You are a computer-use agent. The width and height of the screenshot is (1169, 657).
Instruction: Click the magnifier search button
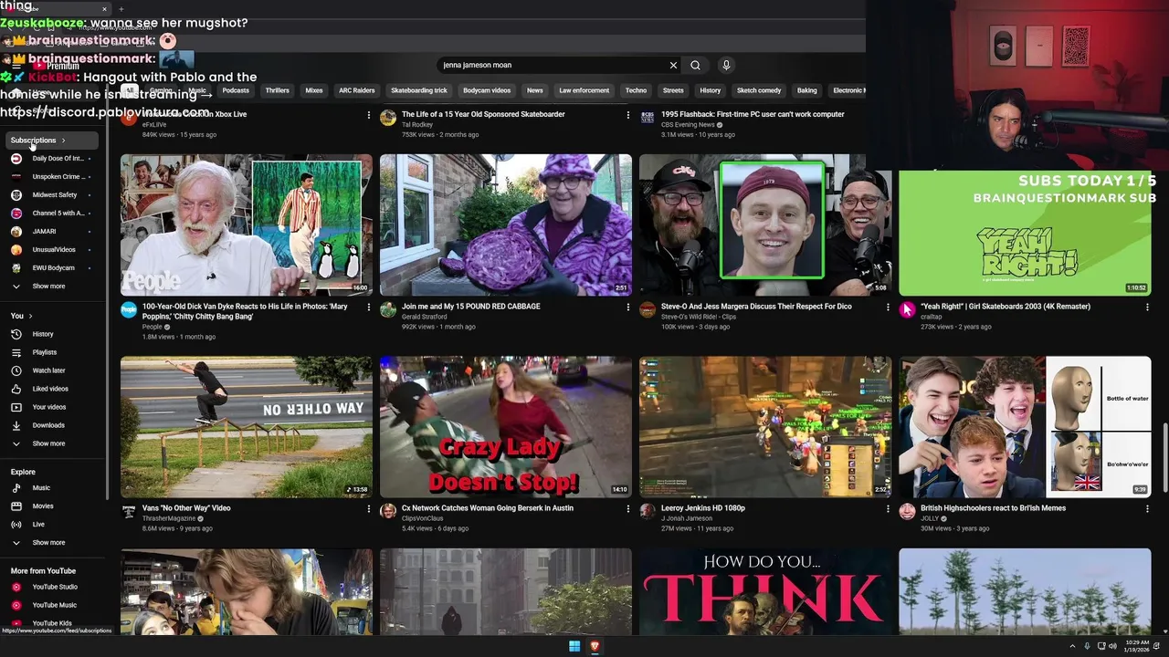pyautogui.click(x=695, y=65)
